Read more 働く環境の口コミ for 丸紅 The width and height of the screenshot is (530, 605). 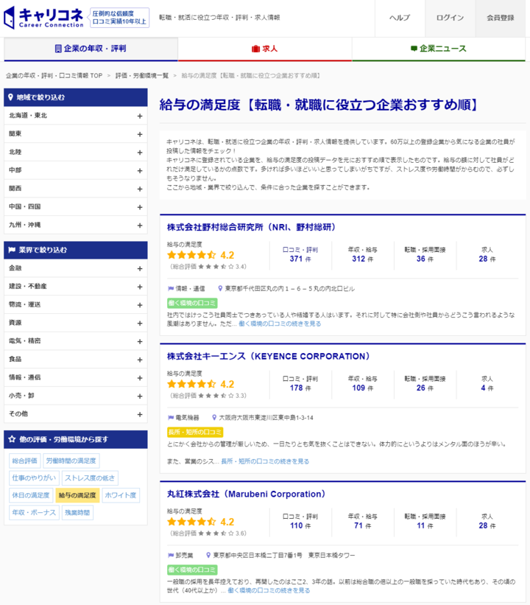(x=269, y=591)
